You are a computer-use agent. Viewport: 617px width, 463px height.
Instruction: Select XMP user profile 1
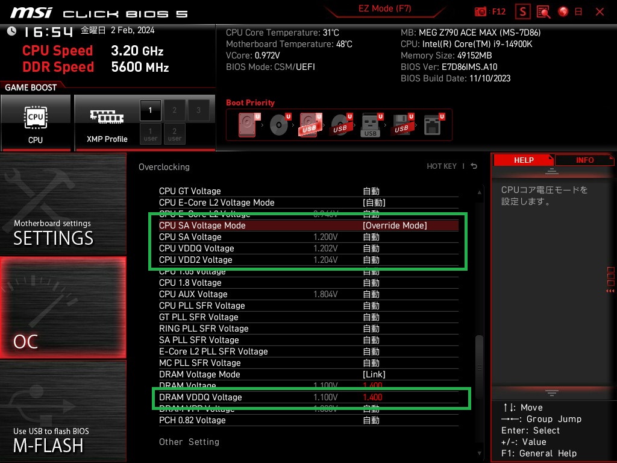[x=150, y=134]
